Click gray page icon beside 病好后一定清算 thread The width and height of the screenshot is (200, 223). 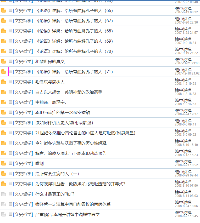[x=4, y=204]
